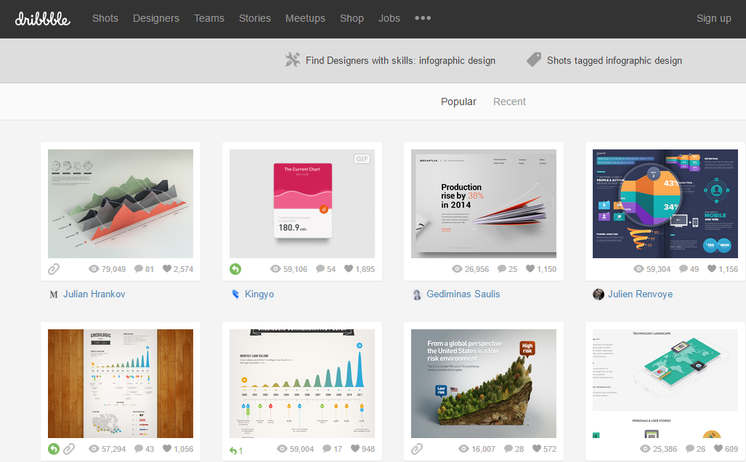Open the three-dots more menu
Image resolution: width=746 pixels, height=462 pixels.
click(423, 18)
